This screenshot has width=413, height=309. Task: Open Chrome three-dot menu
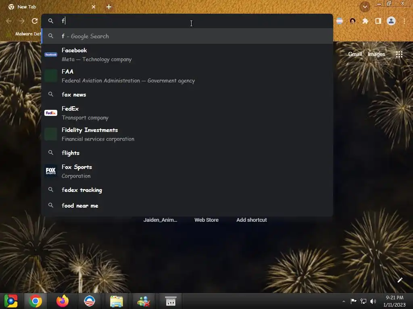pyautogui.click(x=404, y=21)
